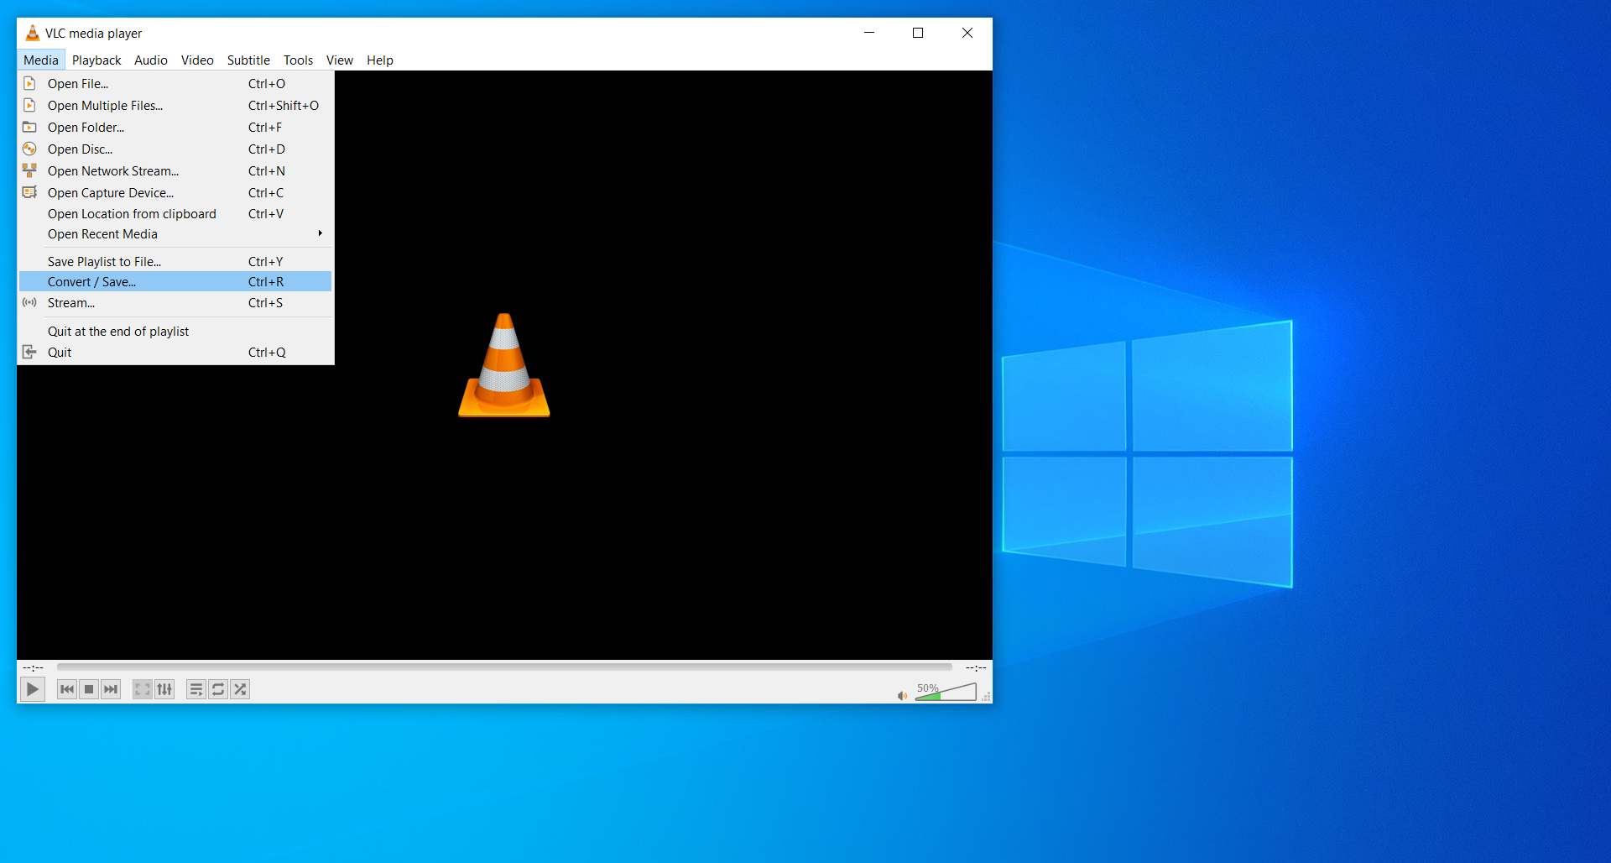Click the Play button

pos(32,689)
